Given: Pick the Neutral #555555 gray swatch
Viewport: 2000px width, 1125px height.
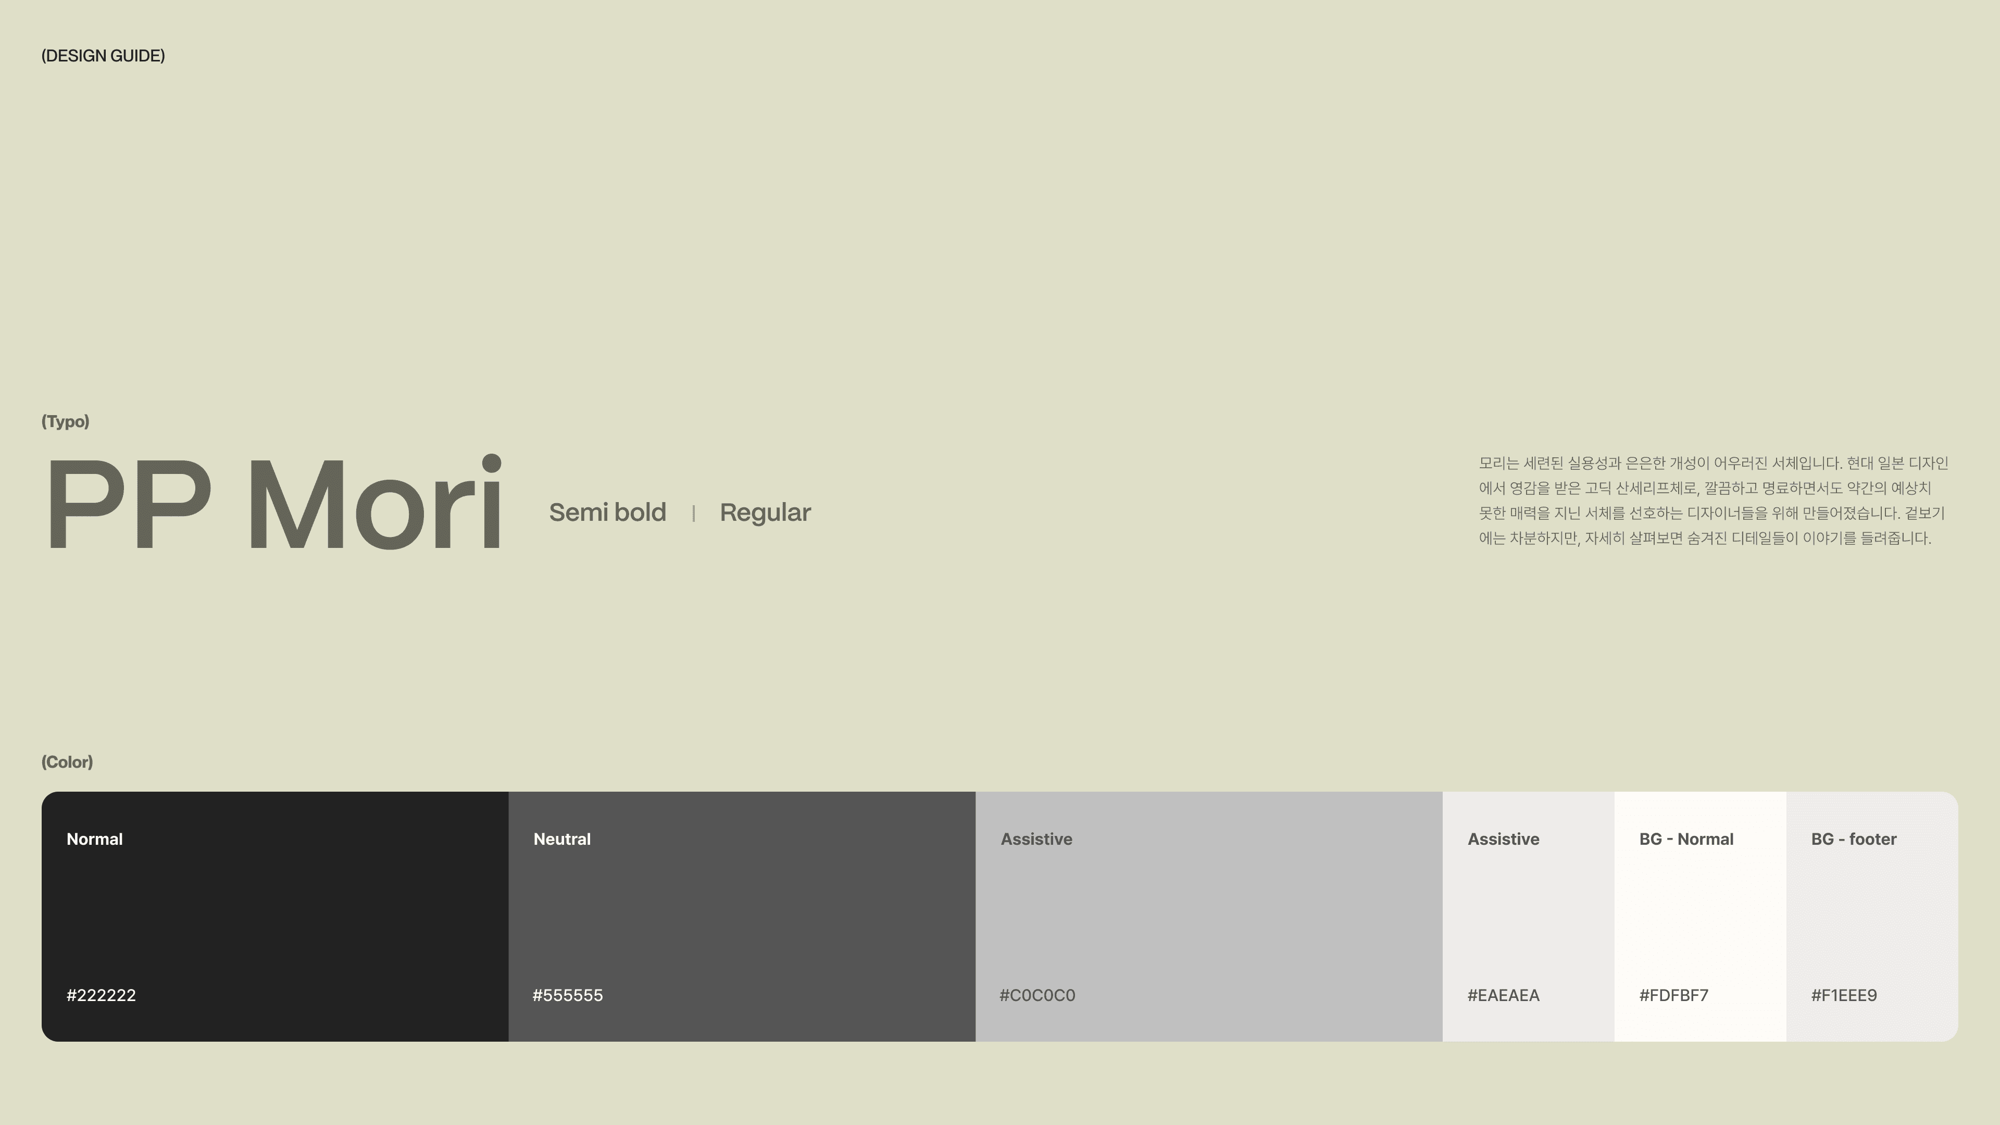Looking at the screenshot, I should tap(742, 916).
